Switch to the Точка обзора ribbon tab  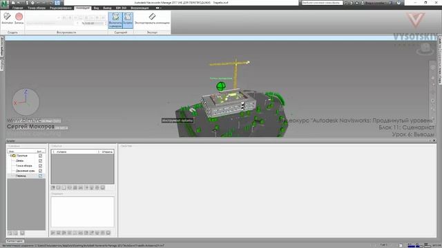[x=37, y=8]
